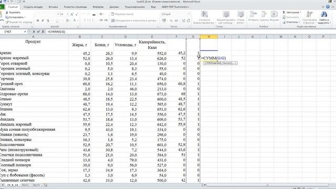Open the number format dropdown (Общий)
This screenshot has height=189, width=336.
point(189,14)
